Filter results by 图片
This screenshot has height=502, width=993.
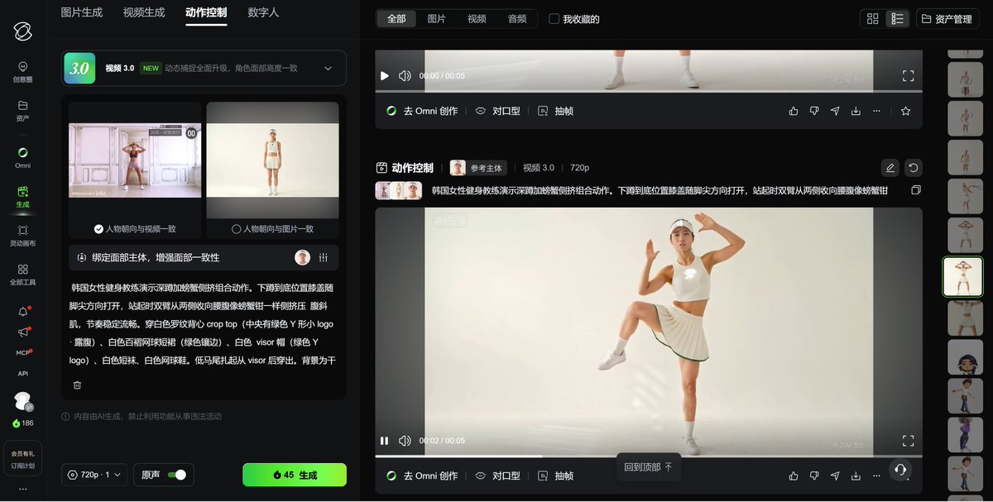437,18
